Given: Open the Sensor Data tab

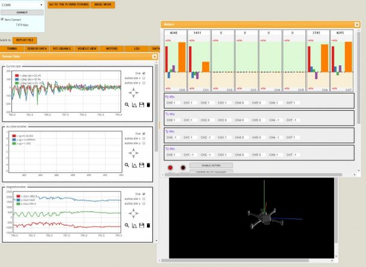Looking at the screenshot, I should tap(37, 48).
